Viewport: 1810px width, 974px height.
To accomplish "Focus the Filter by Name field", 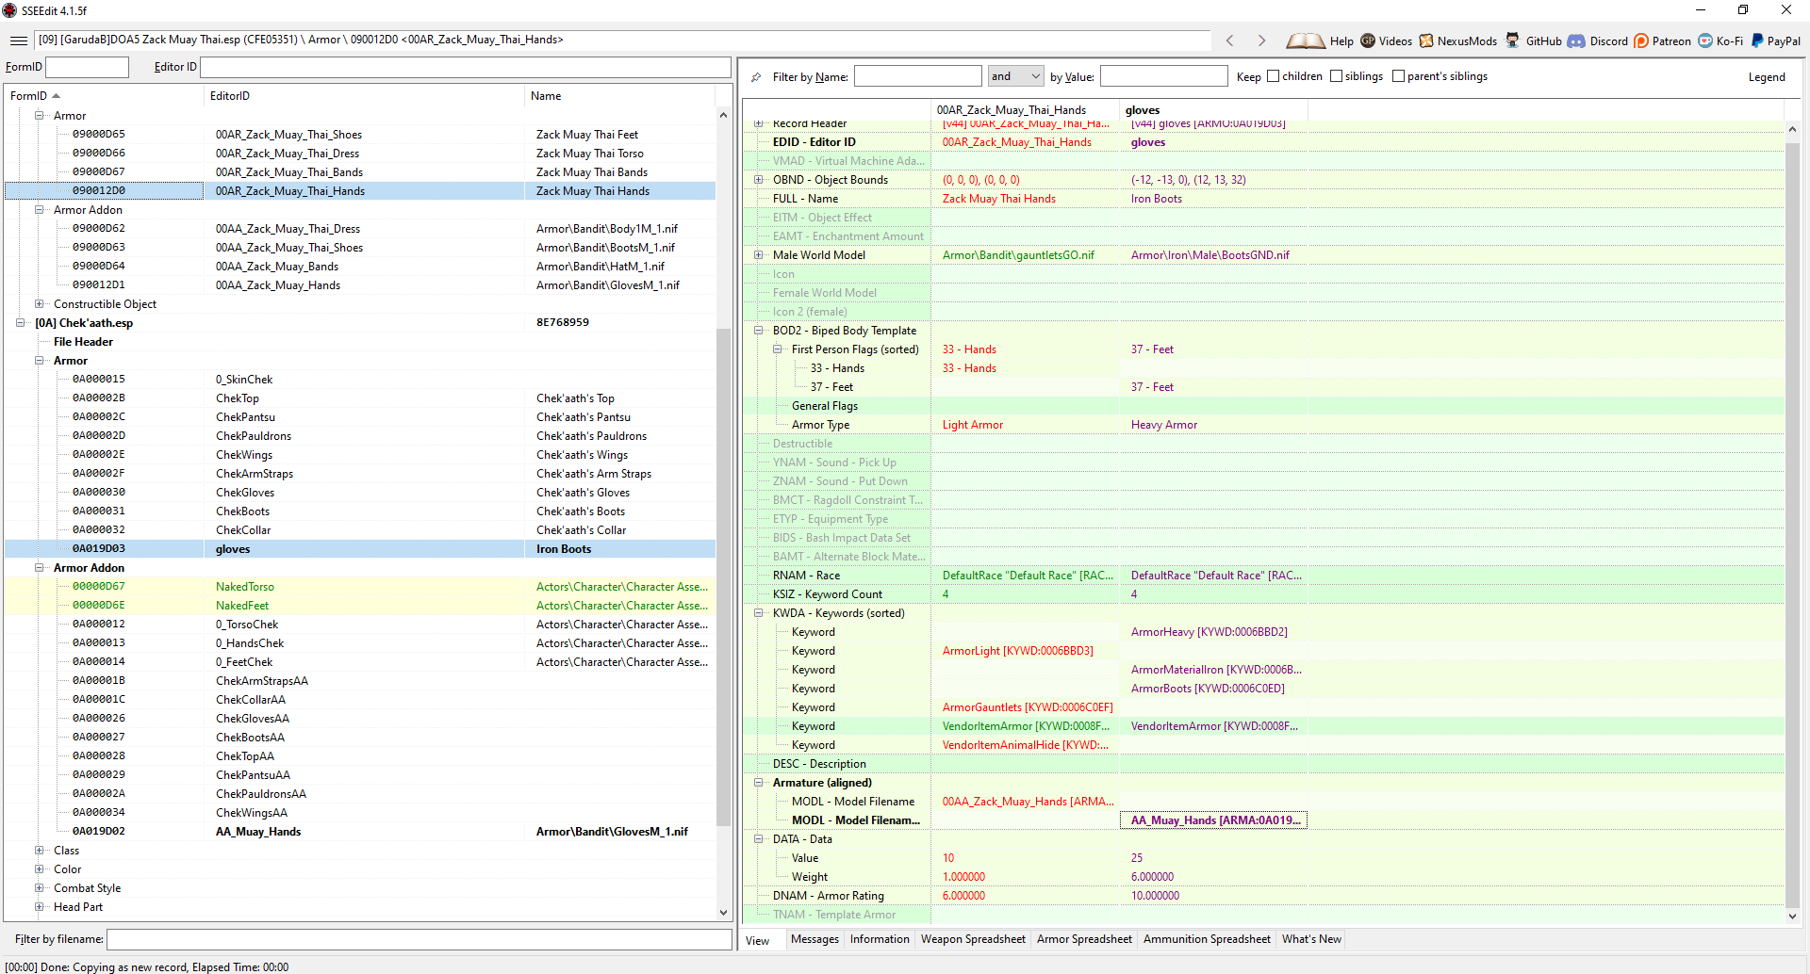I will coord(917,76).
